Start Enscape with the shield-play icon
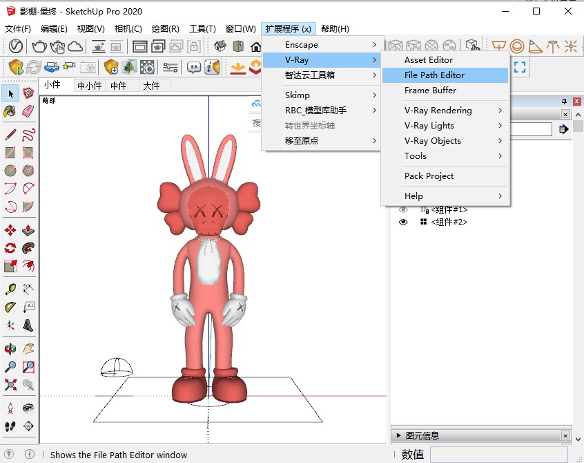Viewport: 584px width, 463px height. click(x=16, y=68)
